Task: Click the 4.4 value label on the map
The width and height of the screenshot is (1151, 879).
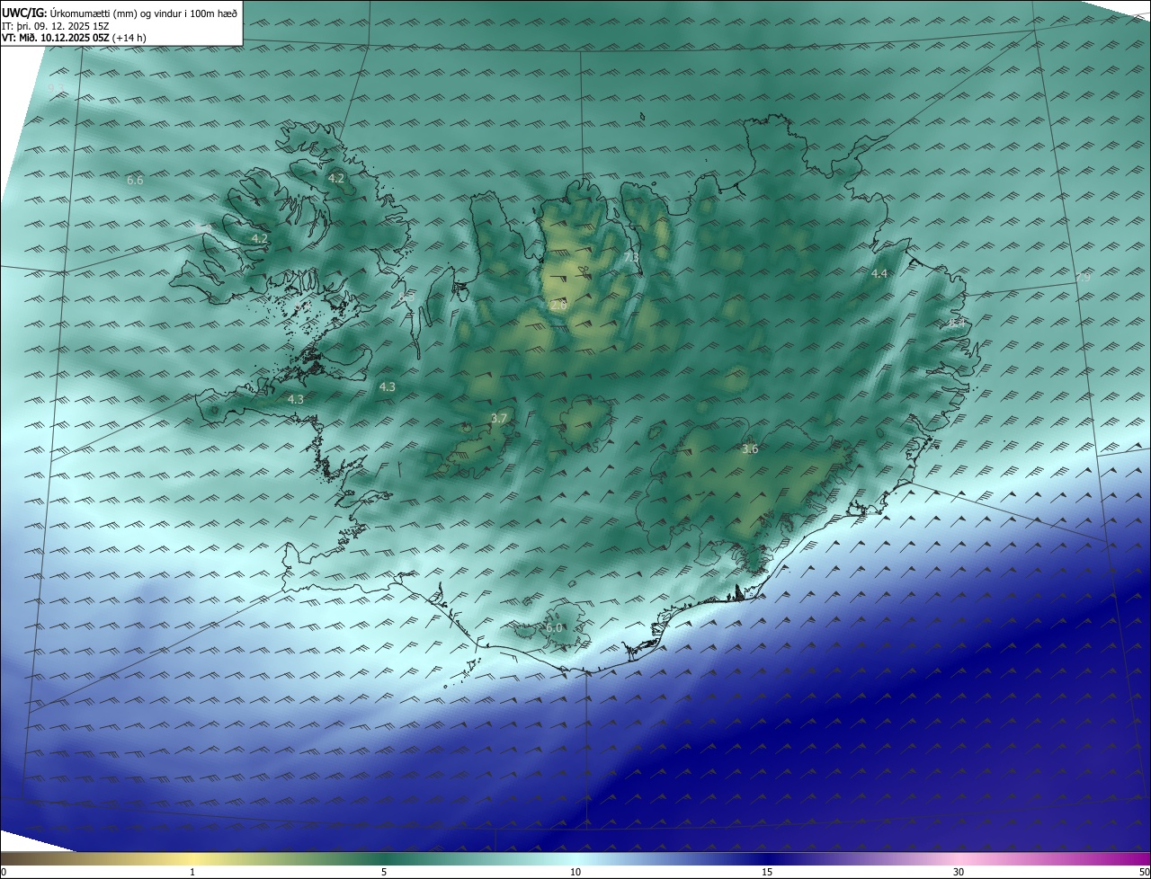Action: click(879, 274)
